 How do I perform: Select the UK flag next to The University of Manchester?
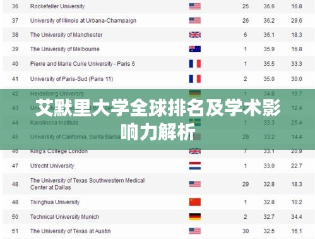pyautogui.click(x=194, y=35)
